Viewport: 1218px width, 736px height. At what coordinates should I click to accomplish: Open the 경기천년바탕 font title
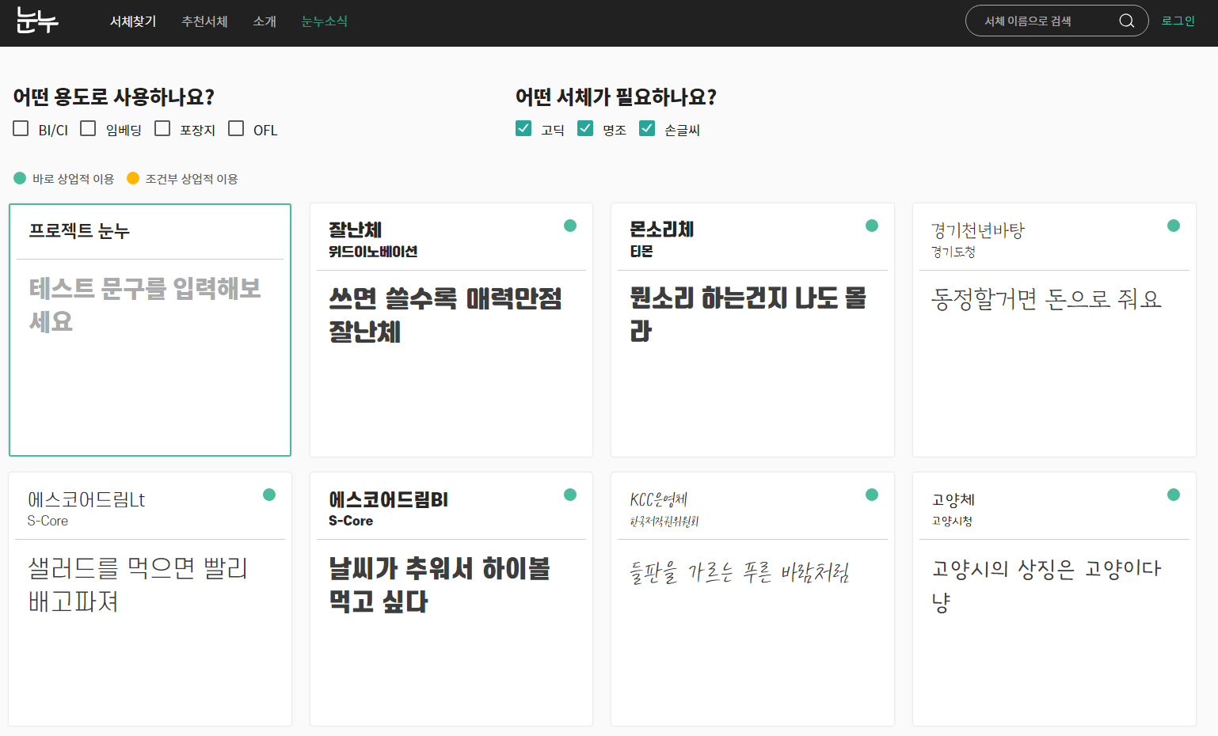click(x=978, y=230)
